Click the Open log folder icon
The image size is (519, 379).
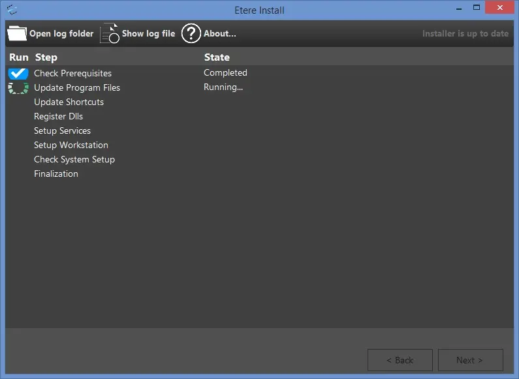[17, 33]
